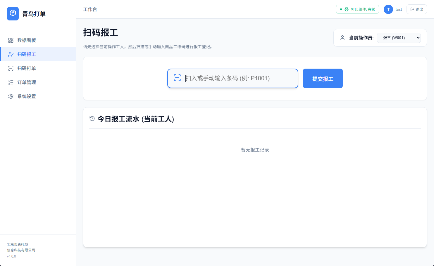Click the 当前操作员: label
The image size is (434, 266).
pos(361,38)
